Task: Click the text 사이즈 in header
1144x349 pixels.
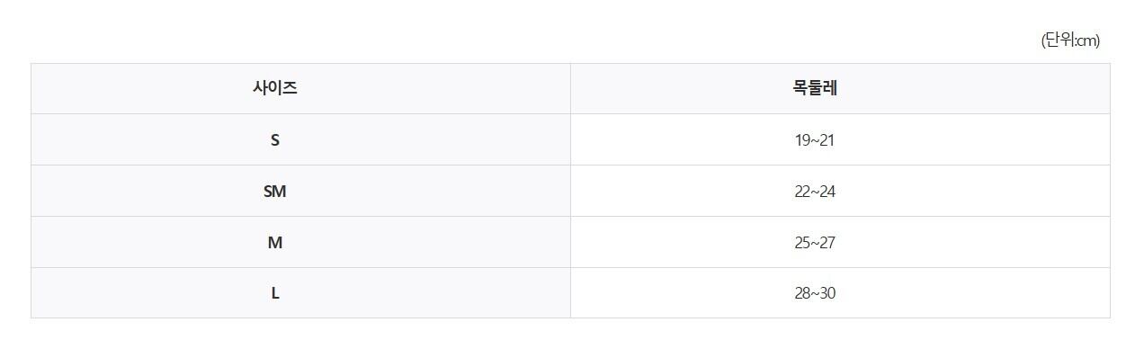Action: point(275,88)
